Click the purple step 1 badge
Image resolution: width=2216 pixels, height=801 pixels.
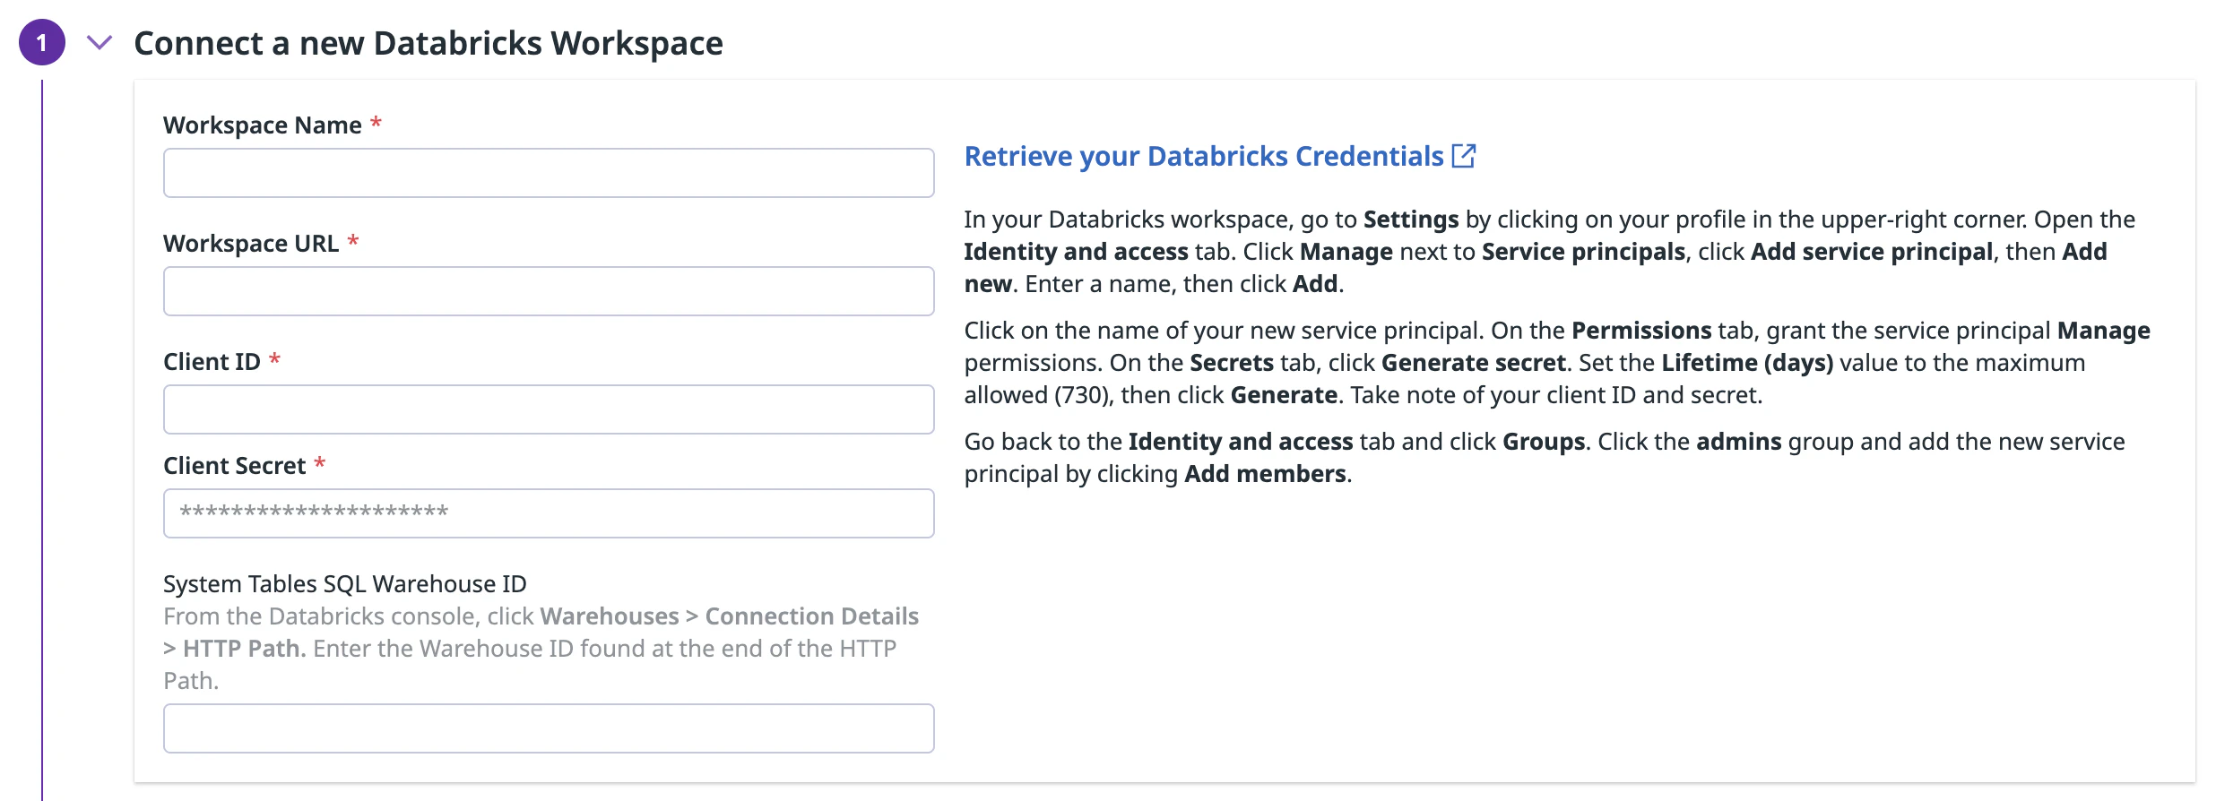pos(41,43)
